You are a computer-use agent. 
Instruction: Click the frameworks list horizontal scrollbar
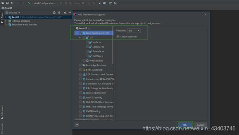pos(87,120)
